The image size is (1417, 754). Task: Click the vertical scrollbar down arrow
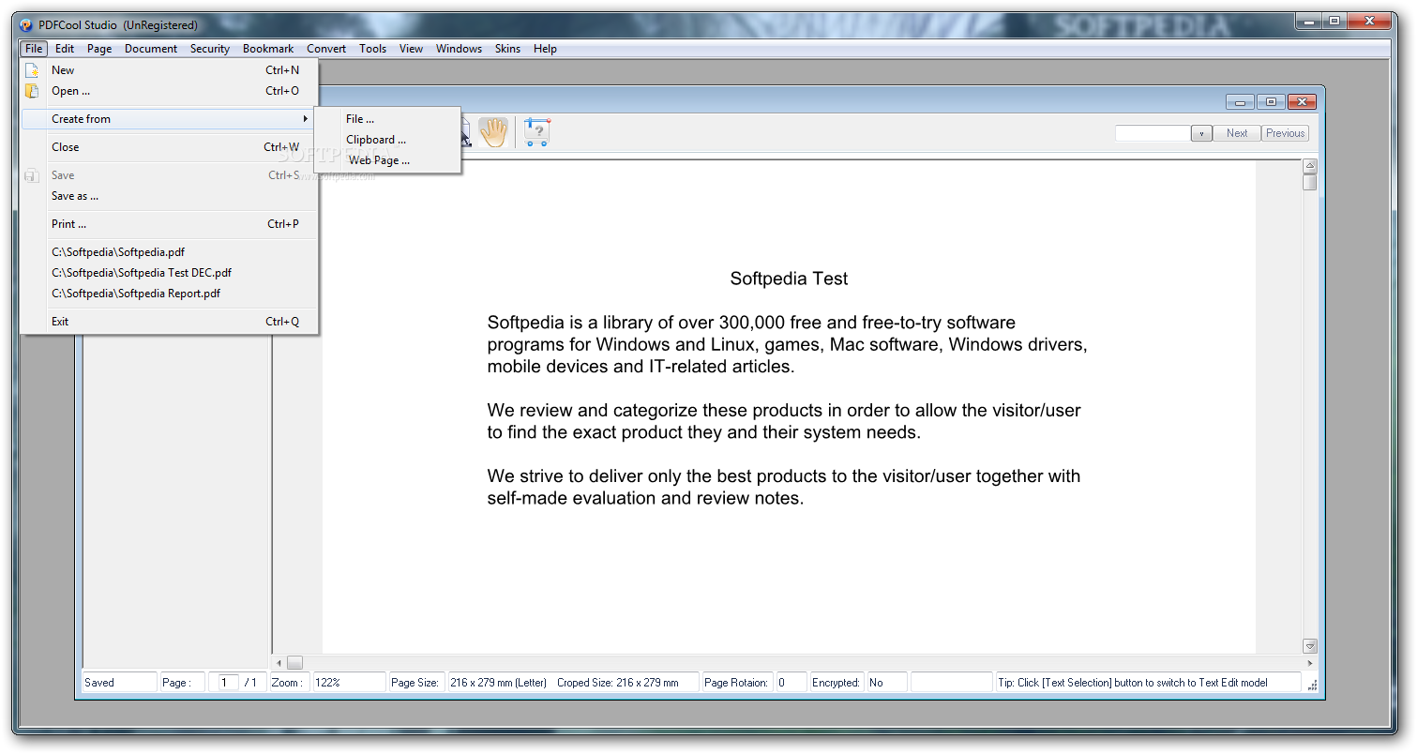tap(1310, 646)
